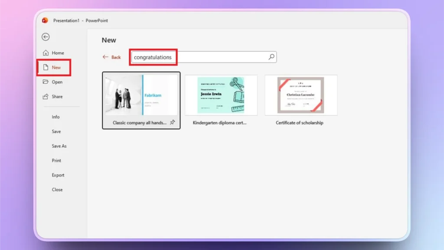
Task: Pin the Classic company all hands template
Action: click(173, 123)
